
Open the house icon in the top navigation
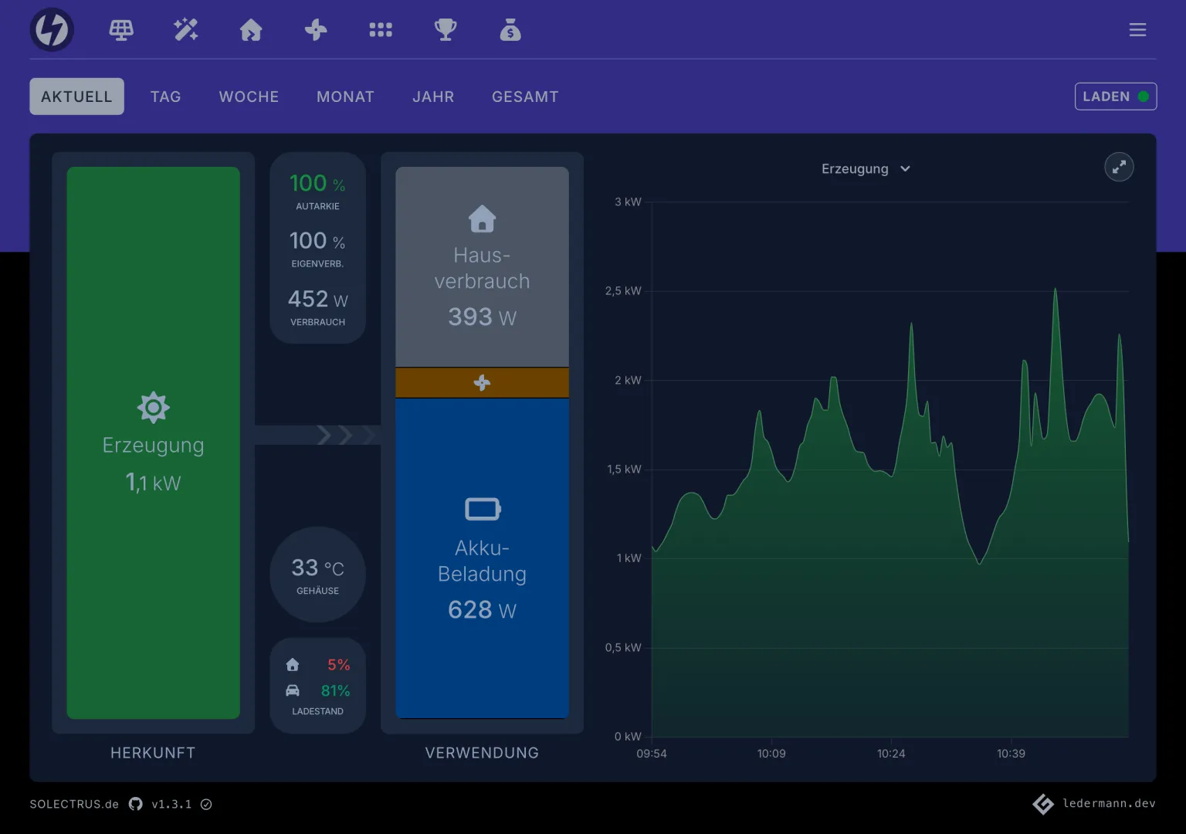[251, 30]
